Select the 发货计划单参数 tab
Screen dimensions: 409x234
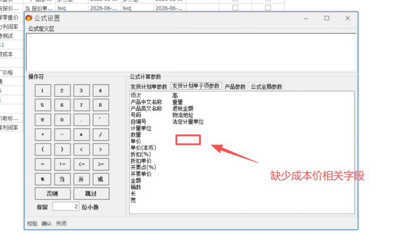coord(148,86)
